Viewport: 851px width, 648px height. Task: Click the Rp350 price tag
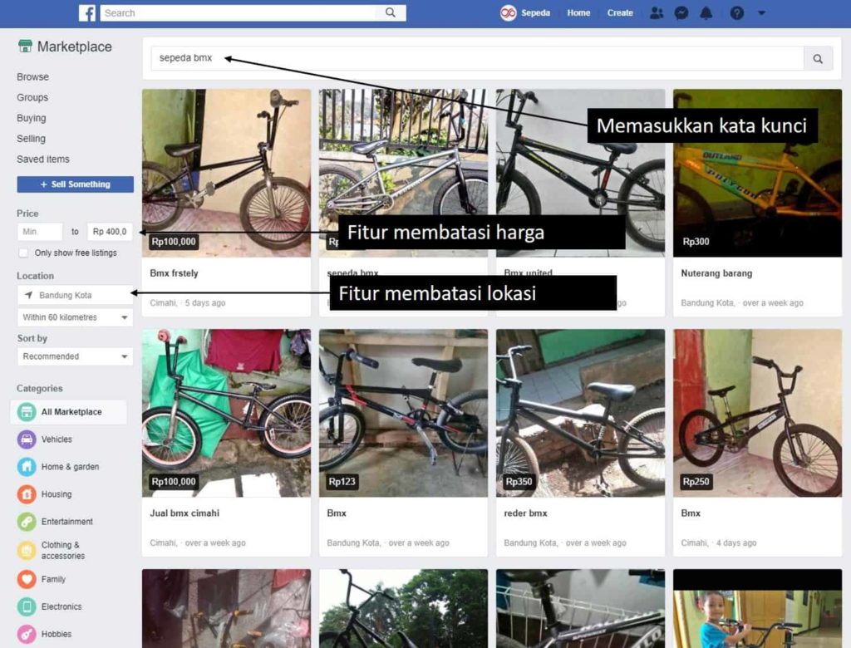(x=519, y=481)
